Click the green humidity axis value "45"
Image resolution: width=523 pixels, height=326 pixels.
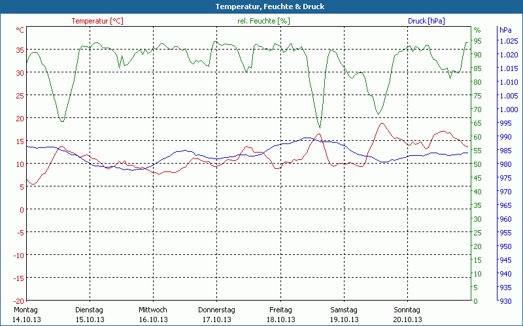[x=478, y=178]
